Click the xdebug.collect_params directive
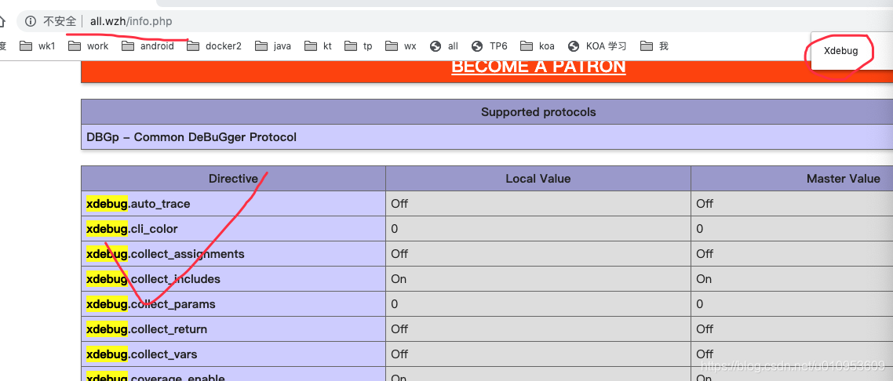Viewport: 893px width, 381px height. [151, 304]
